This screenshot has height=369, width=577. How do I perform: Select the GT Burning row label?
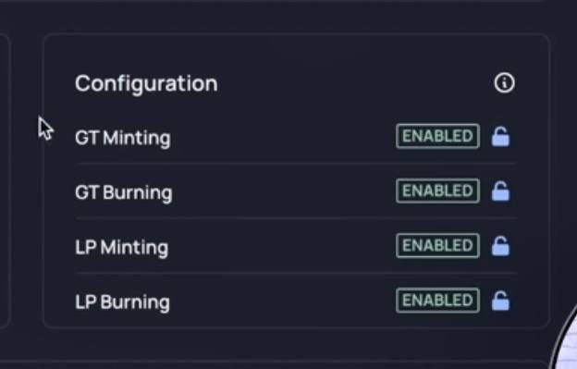[124, 192]
